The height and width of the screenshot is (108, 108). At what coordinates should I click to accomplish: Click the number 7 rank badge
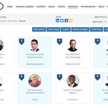pyautogui.click(x=60, y=77)
